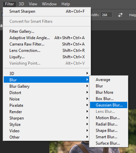Image resolution: width=136 pixels, height=153 pixels.
Task: Expand the Distort submenu
Action: pos(46,92)
